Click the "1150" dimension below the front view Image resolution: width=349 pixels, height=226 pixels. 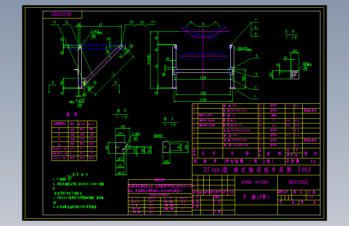point(203,93)
